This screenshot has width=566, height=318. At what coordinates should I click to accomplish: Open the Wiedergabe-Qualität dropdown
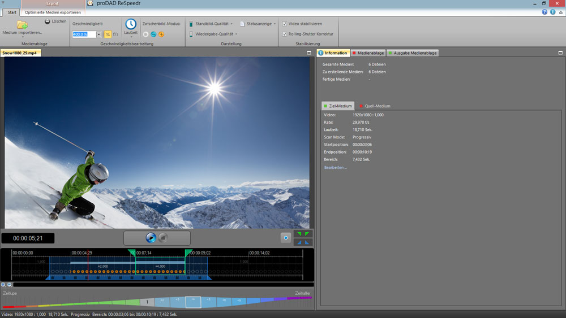click(x=236, y=34)
